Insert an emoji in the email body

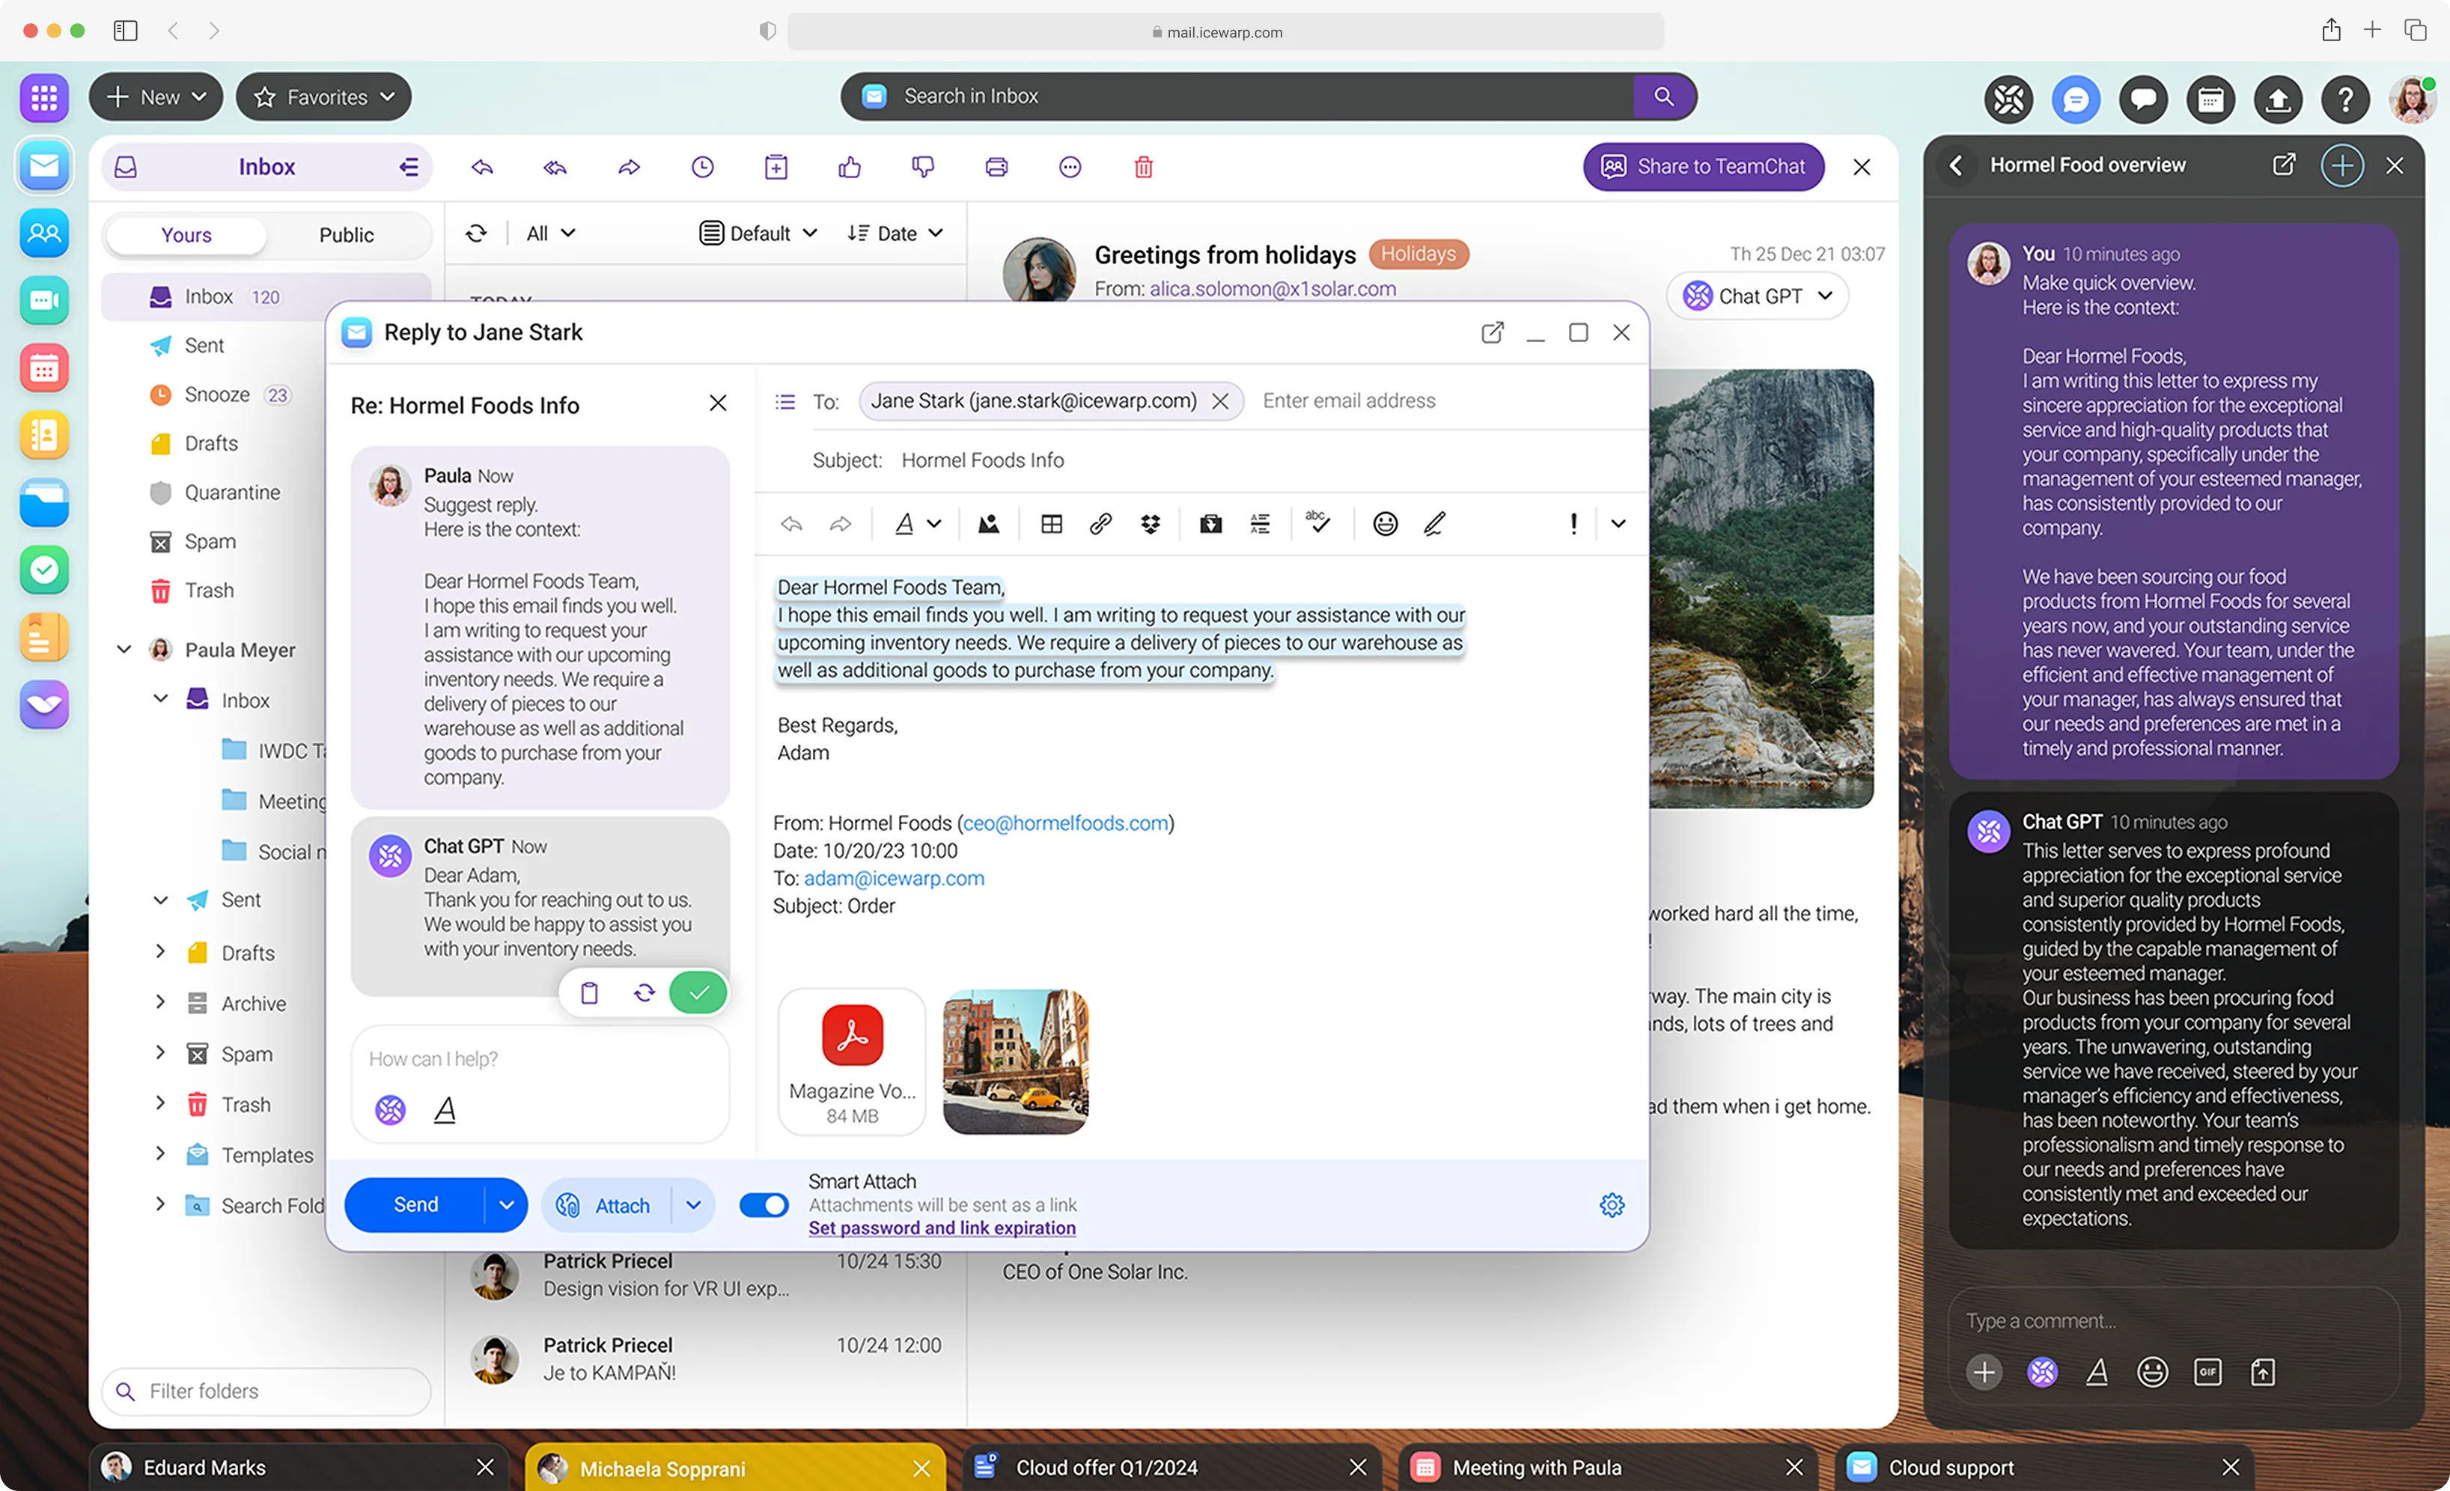coord(1385,524)
